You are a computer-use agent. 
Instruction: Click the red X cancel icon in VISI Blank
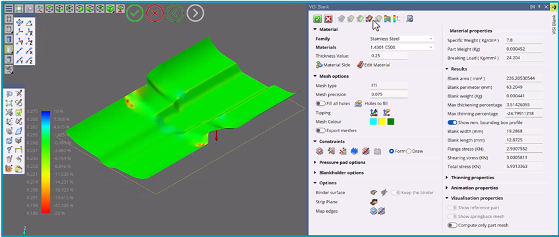328,19
